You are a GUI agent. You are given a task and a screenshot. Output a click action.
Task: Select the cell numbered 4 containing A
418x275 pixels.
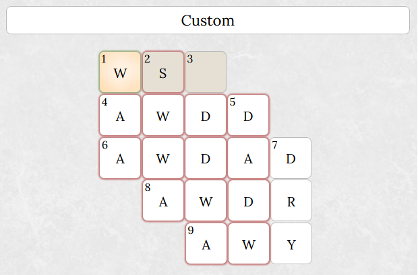pos(120,115)
